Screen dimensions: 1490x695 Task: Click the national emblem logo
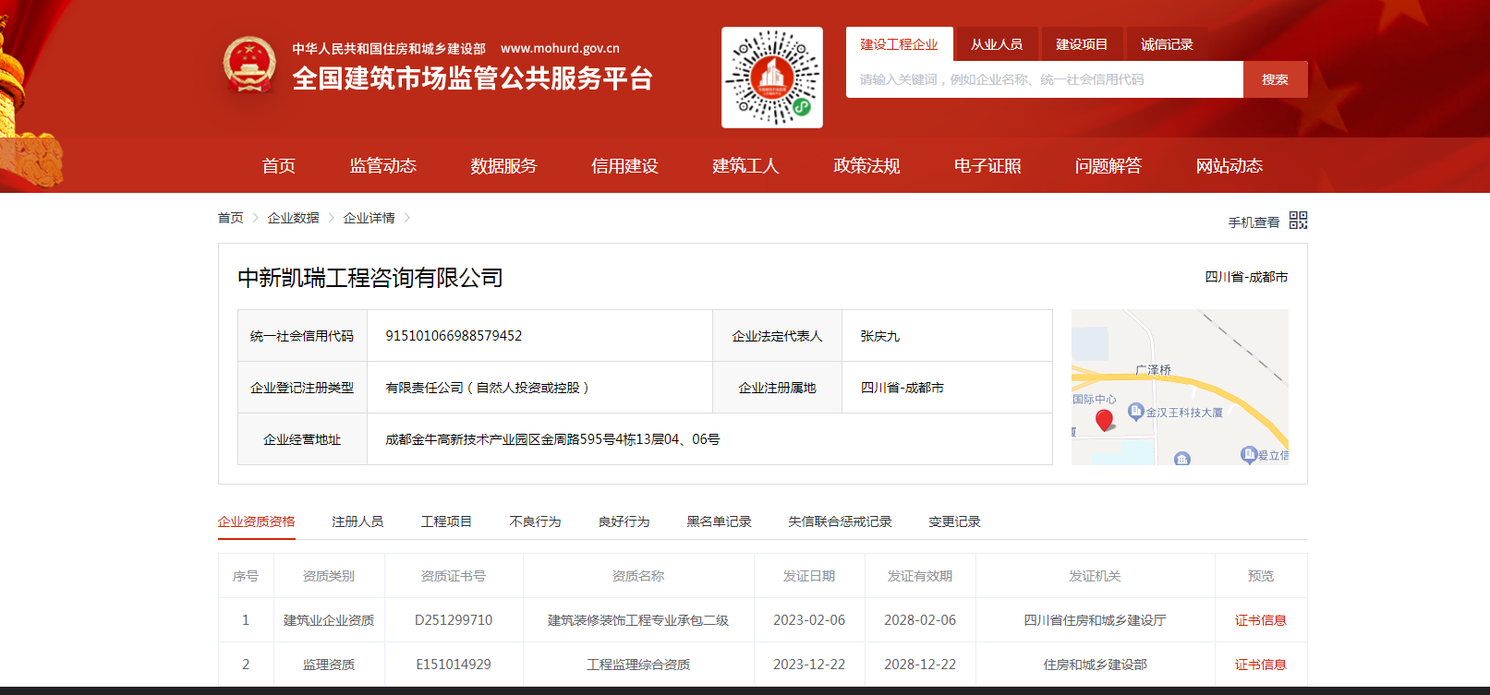coord(249,66)
